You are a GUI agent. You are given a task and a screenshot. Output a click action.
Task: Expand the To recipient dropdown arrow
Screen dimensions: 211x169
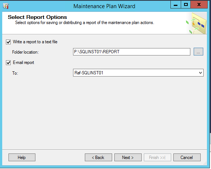[200, 73]
